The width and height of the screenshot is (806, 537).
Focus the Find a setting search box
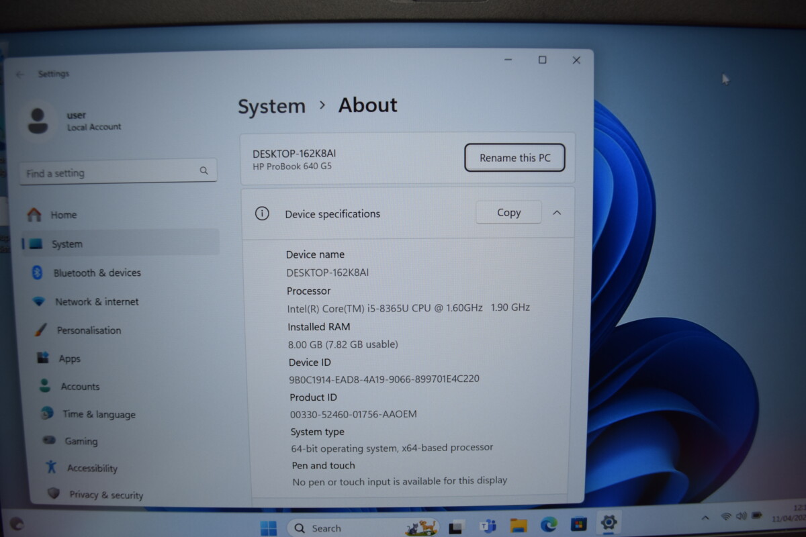click(x=118, y=172)
